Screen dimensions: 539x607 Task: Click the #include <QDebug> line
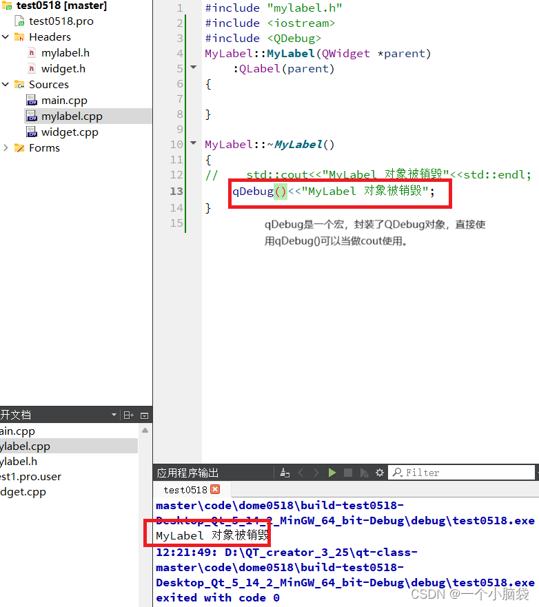click(263, 39)
